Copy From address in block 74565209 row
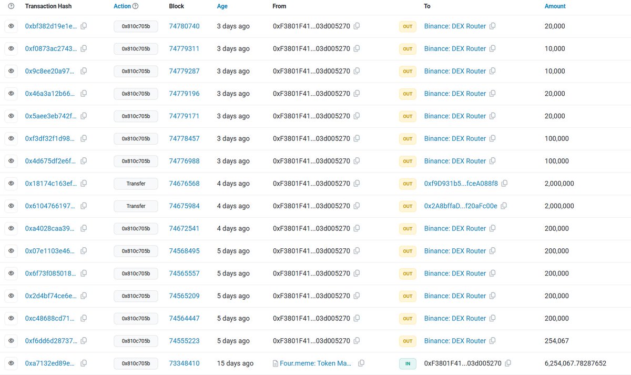Screen dimensions: 631x375 pos(357,296)
